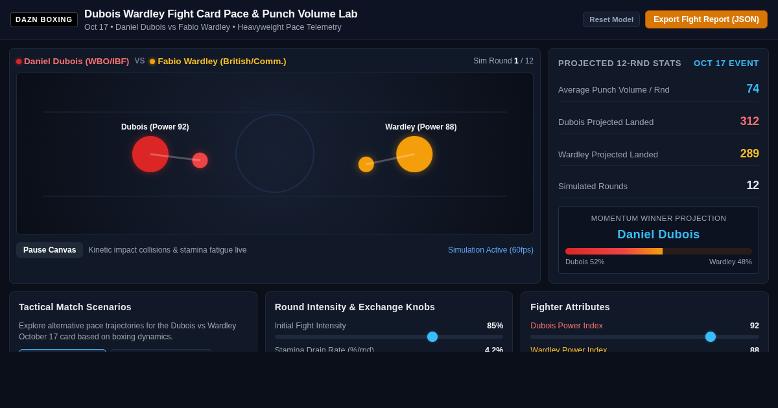Screen dimensions: 778x408
Task: Click the orange dot beside Fabio Wardley name
Action: [x=152, y=62]
